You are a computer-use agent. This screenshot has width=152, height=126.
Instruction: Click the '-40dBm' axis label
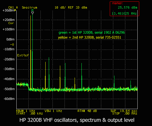(x=9, y=79)
